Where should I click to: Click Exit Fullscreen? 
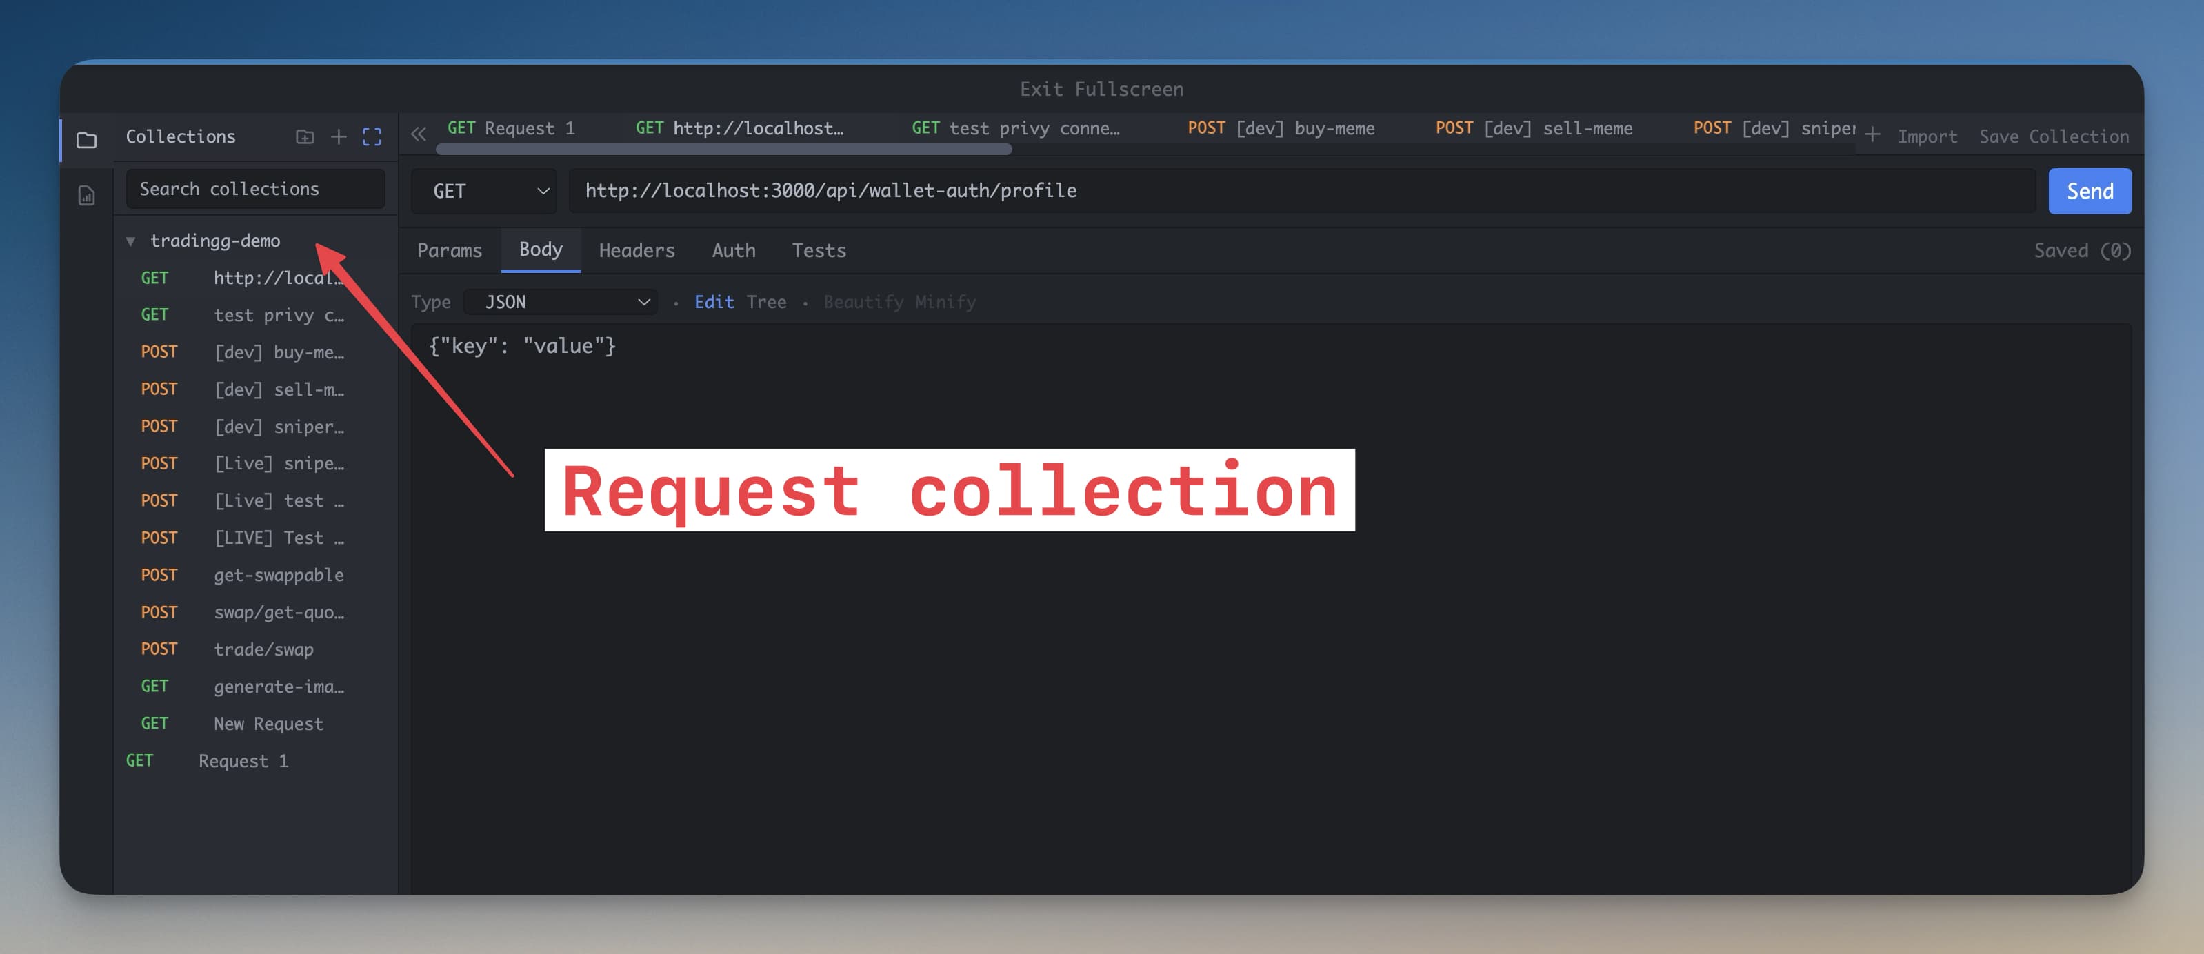coord(1101,89)
